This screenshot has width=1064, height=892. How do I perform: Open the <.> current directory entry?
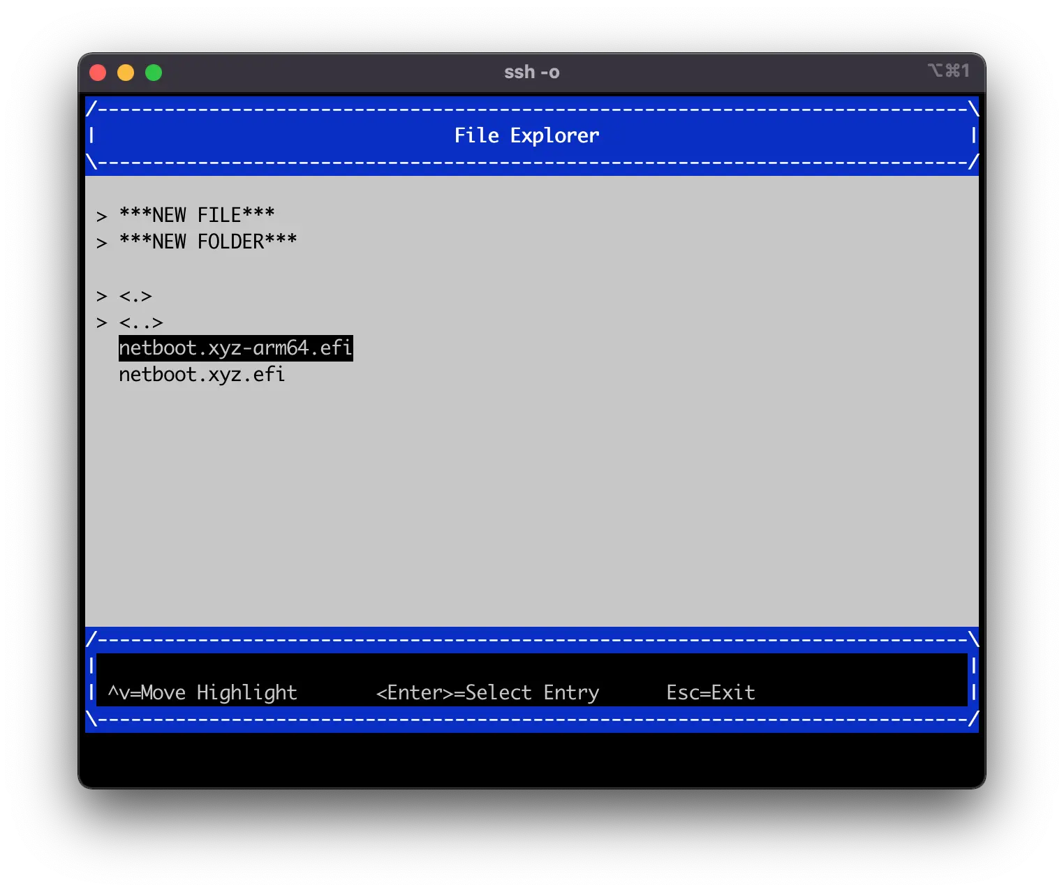click(135, 296)
